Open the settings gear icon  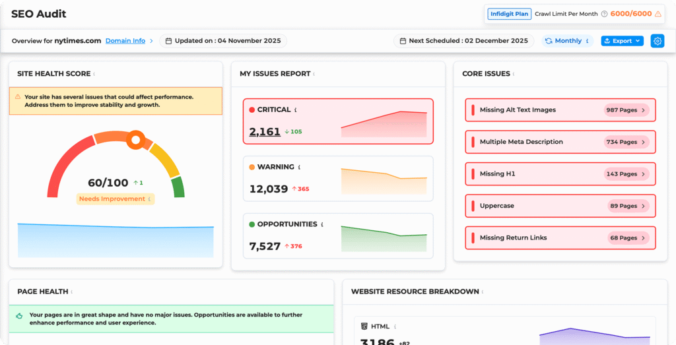[657, 41]
